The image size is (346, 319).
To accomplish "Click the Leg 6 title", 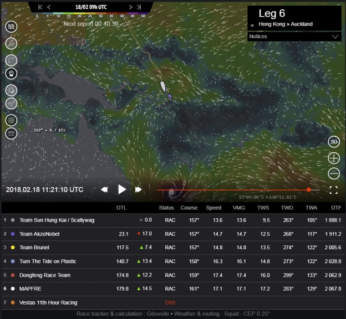I will point(272,13).
